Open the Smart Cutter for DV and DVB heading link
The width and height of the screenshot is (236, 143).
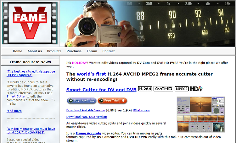(x=101, y=90)
